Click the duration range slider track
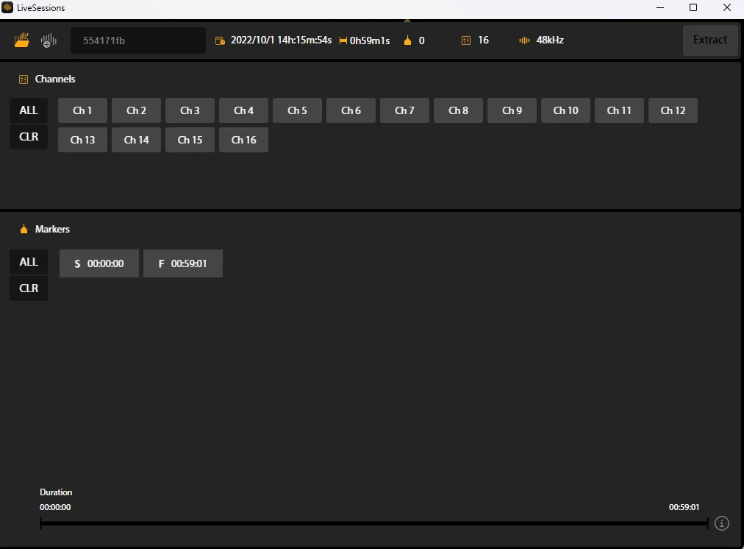Screen dimensions: 744x549 point(374,523)
